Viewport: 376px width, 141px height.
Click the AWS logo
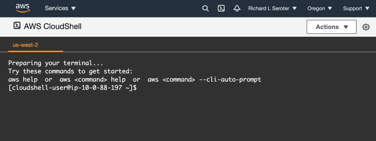23,8
